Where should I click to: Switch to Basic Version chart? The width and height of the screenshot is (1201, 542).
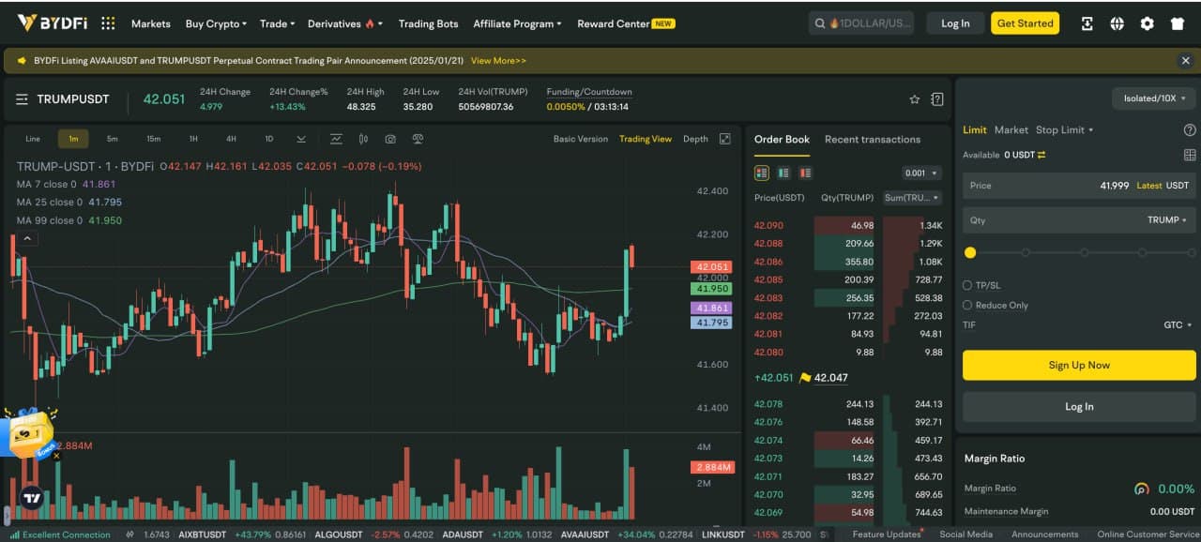[581, 139]
